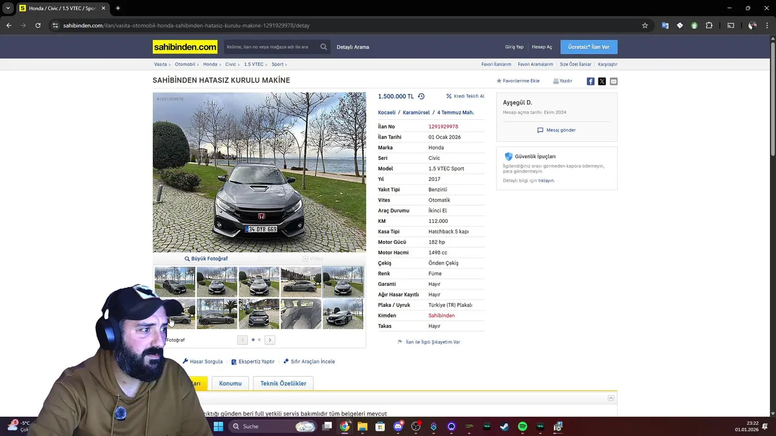Reload the page
776x436 pixels.
(x=38, y=25)
